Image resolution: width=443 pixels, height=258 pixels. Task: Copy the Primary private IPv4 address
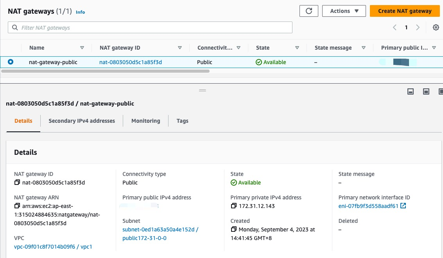(233, 206)
